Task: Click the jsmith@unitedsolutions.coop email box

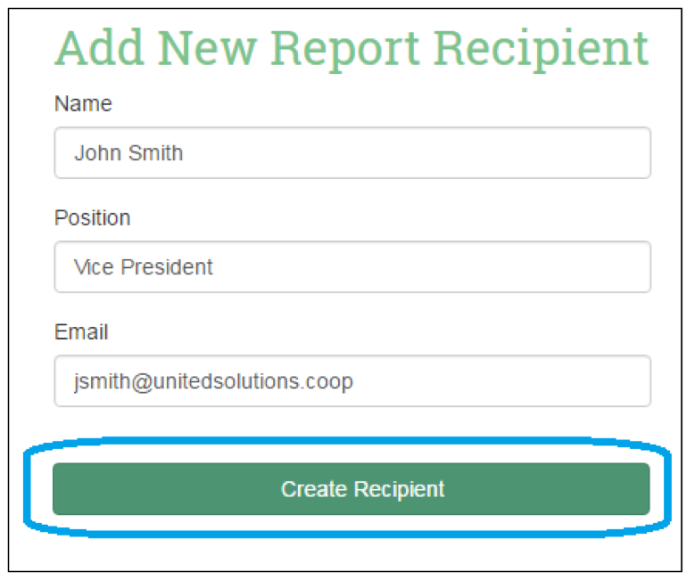Action: point(352,381)
